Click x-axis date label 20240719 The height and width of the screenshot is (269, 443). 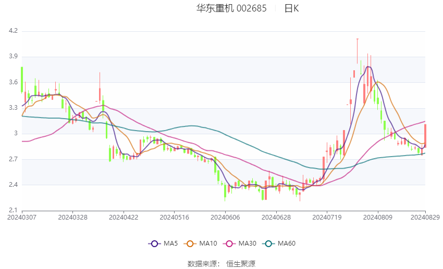(x=327, y=217)
